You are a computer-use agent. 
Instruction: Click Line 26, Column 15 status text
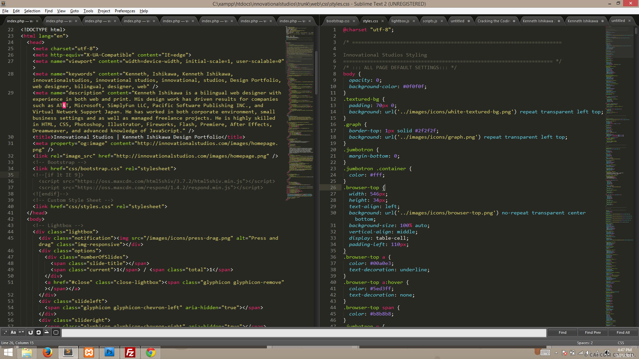click(18, 343)
